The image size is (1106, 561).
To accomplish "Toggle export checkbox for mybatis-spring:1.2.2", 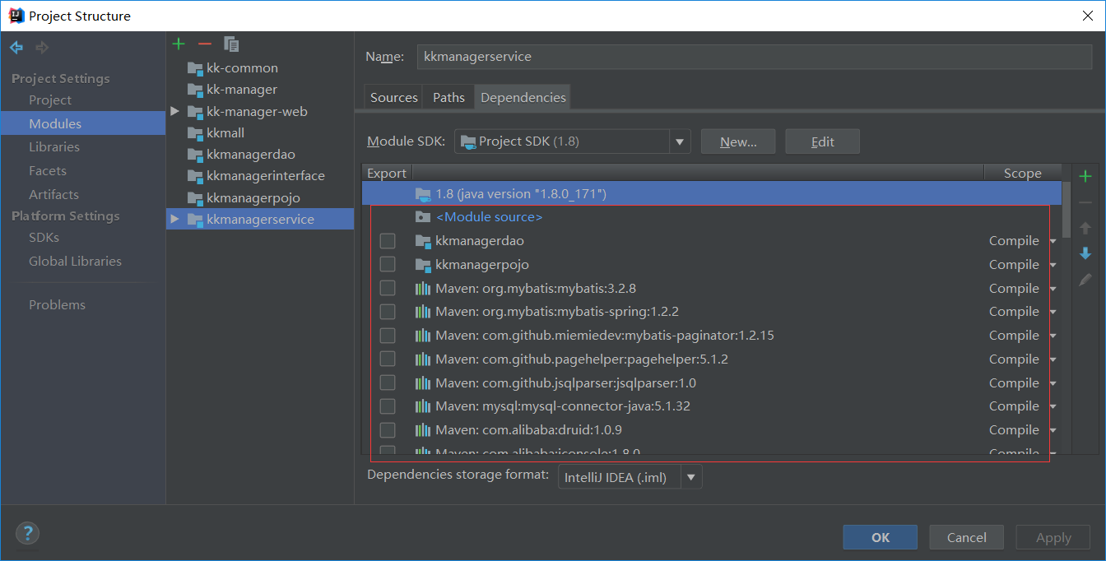I will (388, 312).
